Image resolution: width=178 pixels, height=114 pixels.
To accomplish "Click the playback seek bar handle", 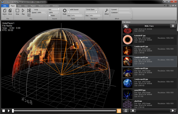I will click(13, 111).
